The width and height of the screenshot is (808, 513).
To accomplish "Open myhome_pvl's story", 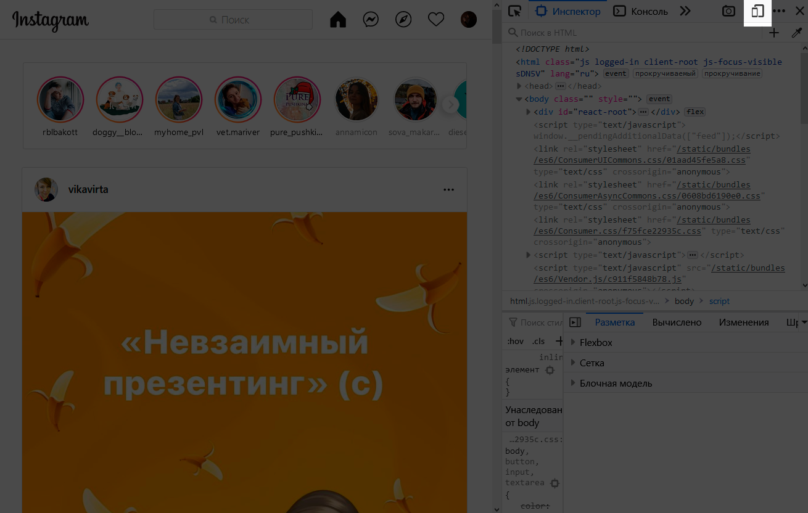I will pyautogui.click(x=179, y=100).
